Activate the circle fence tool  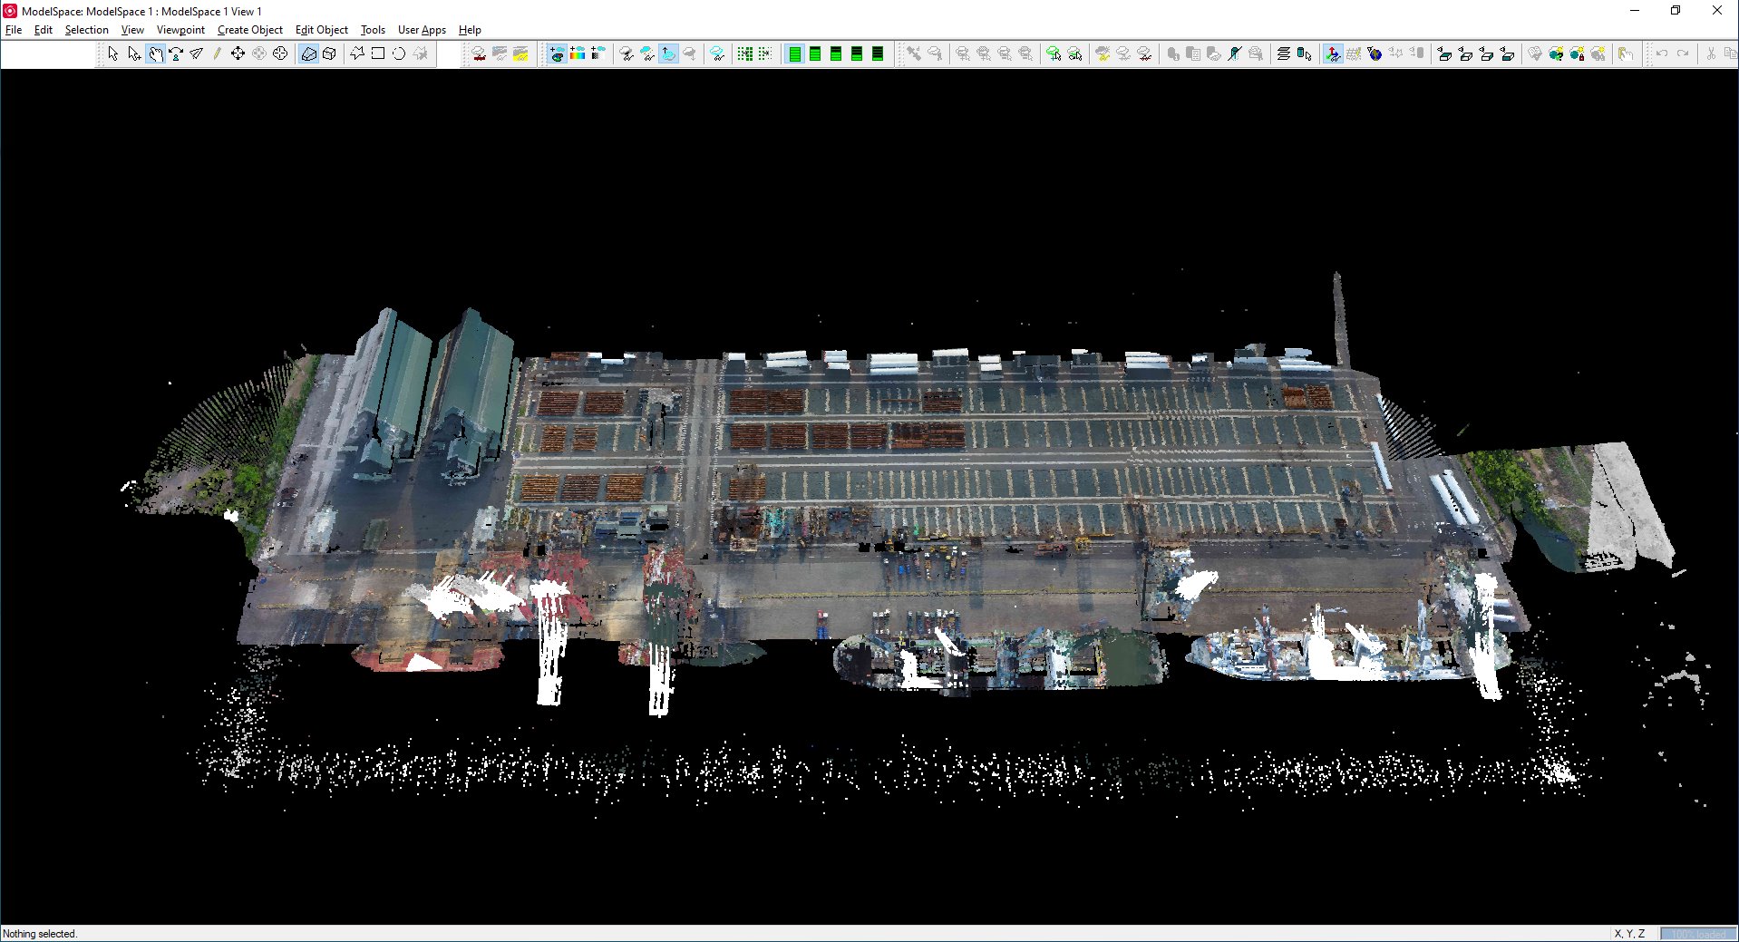(x=399, y=53)
